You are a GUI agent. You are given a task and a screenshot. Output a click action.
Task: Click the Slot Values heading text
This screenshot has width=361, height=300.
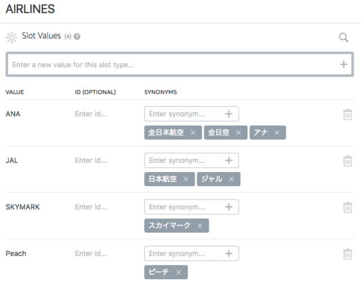tap(41, 36)
